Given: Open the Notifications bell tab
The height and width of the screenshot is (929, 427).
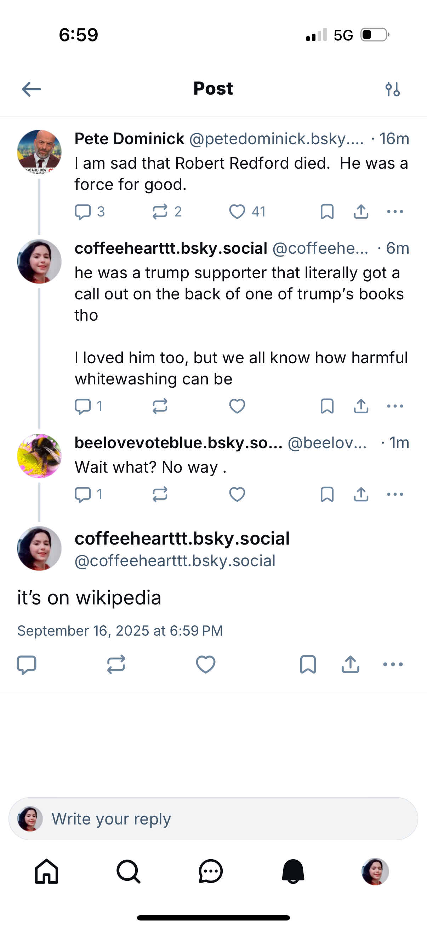Looking at the screenshot, I should click(293, 871).
